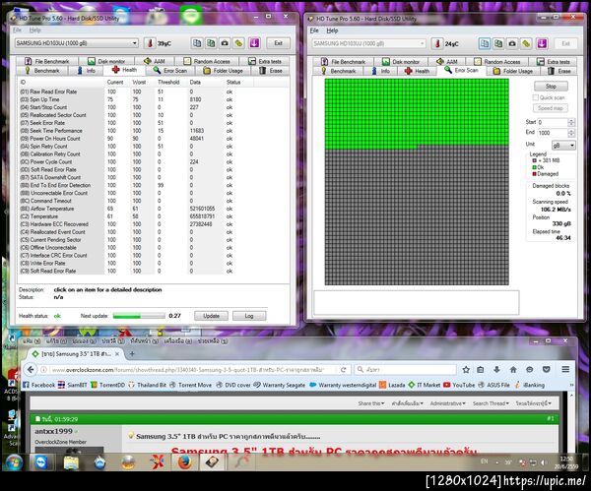Open Firefox hamburger menu
This screenshot has width=591, height=491.
565,370
